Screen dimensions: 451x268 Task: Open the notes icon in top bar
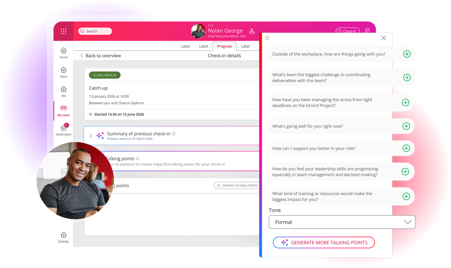(x=367, y=31)
